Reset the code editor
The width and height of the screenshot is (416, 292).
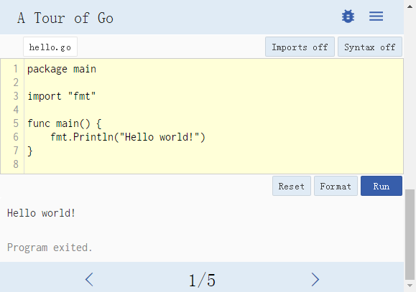coord(292,186)
